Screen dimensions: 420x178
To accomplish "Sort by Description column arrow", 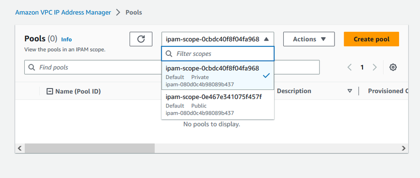I will pos(350,91).
